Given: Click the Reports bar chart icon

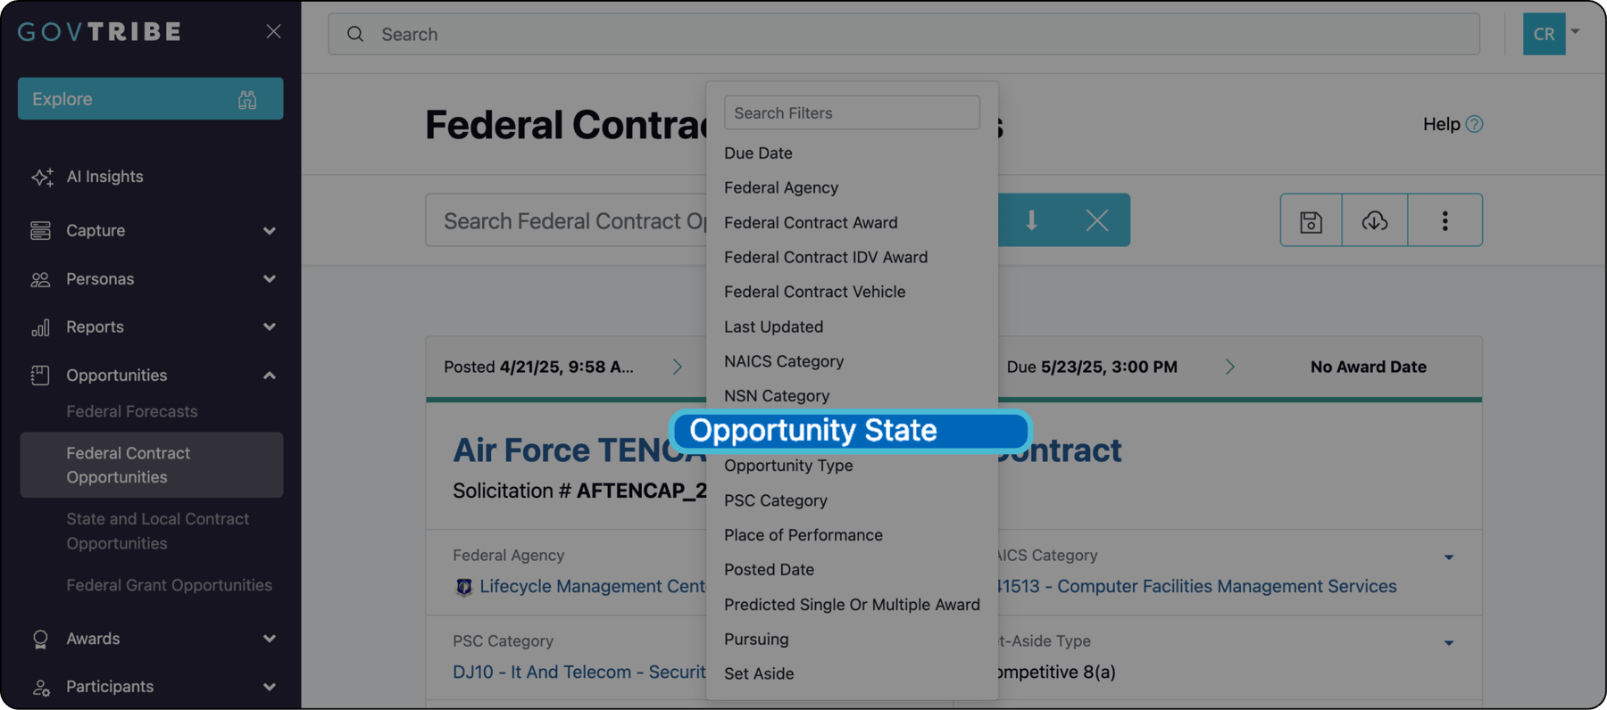Looking at the screenshot, I should click(41, 326).
